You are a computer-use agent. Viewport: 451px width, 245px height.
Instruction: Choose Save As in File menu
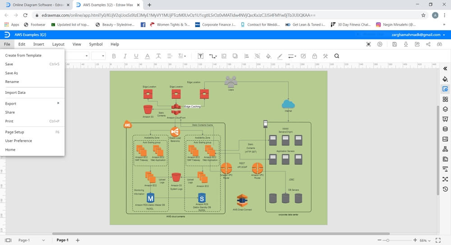click(x=12, y=73)
